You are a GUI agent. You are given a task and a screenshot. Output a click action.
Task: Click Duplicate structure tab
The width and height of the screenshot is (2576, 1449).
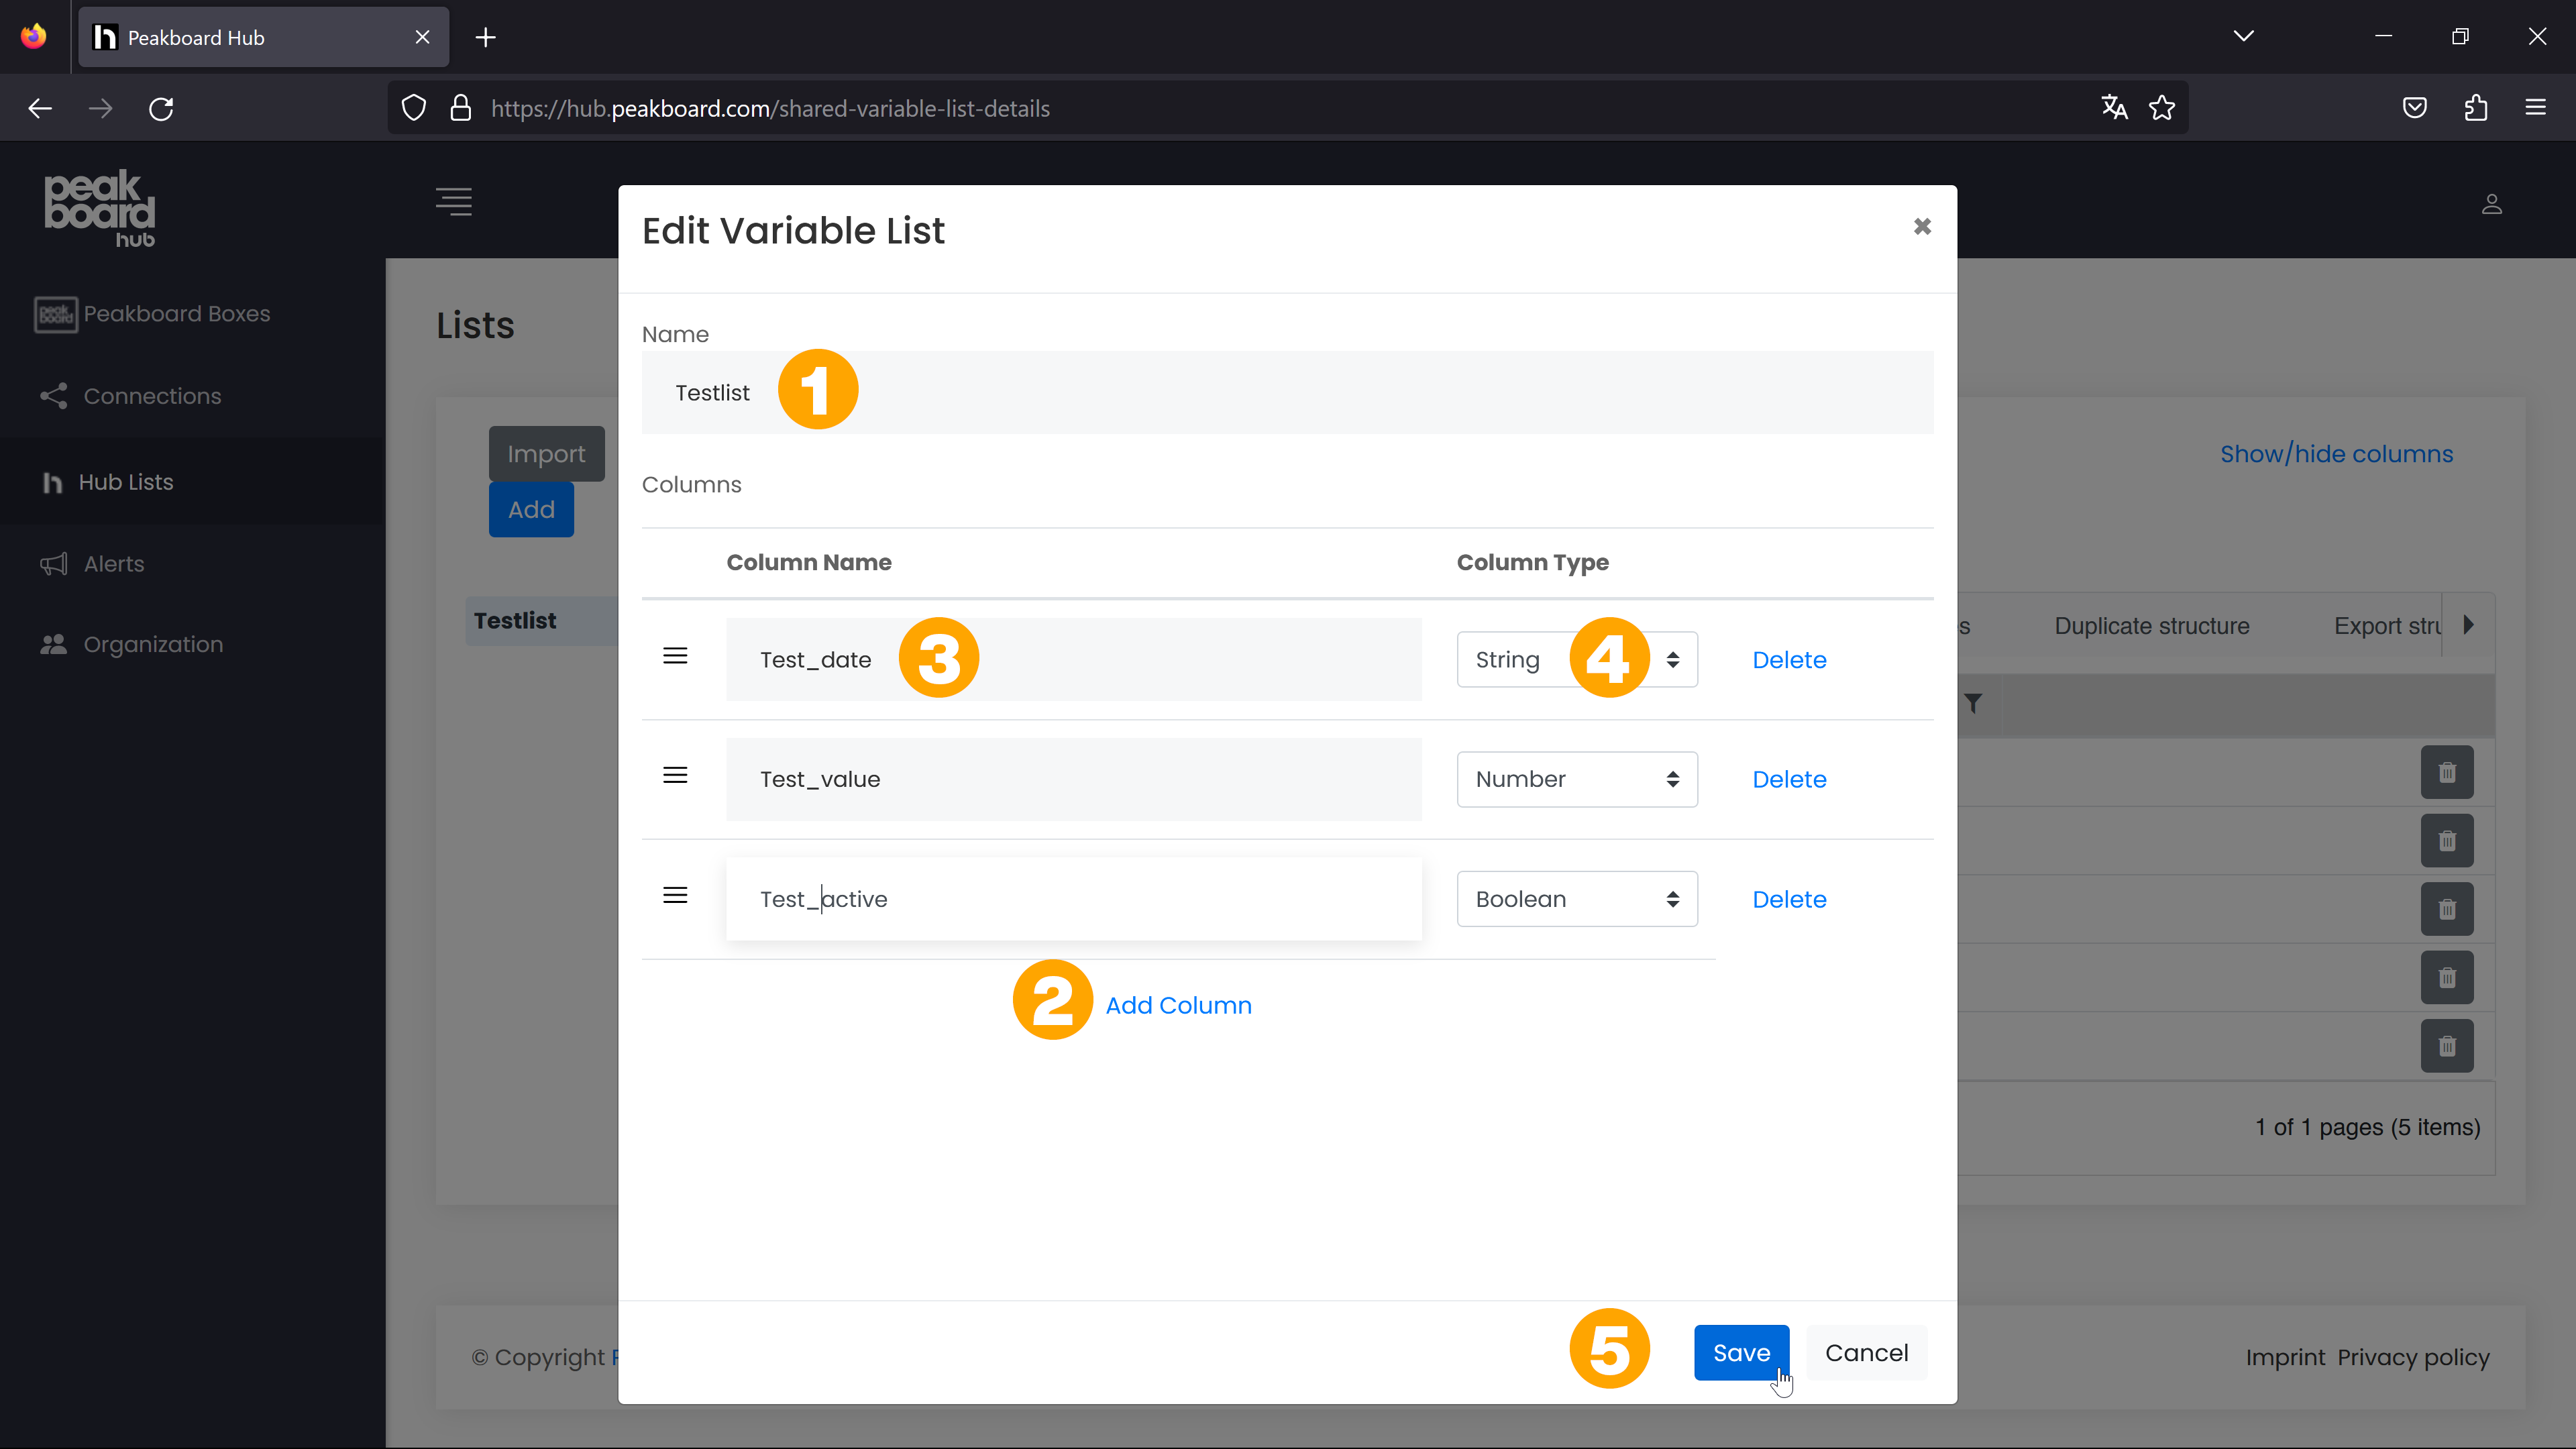pos(2151,626)
